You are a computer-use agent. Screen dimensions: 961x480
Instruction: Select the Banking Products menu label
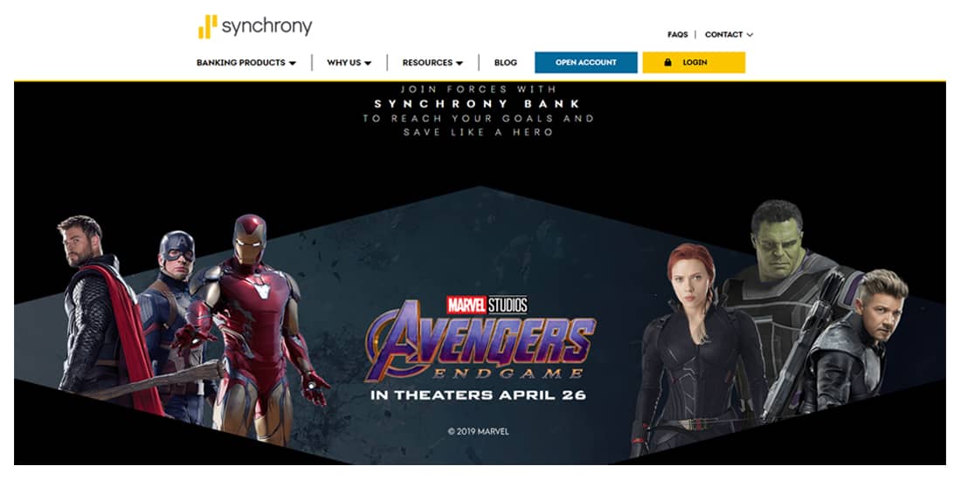[241, 63]
